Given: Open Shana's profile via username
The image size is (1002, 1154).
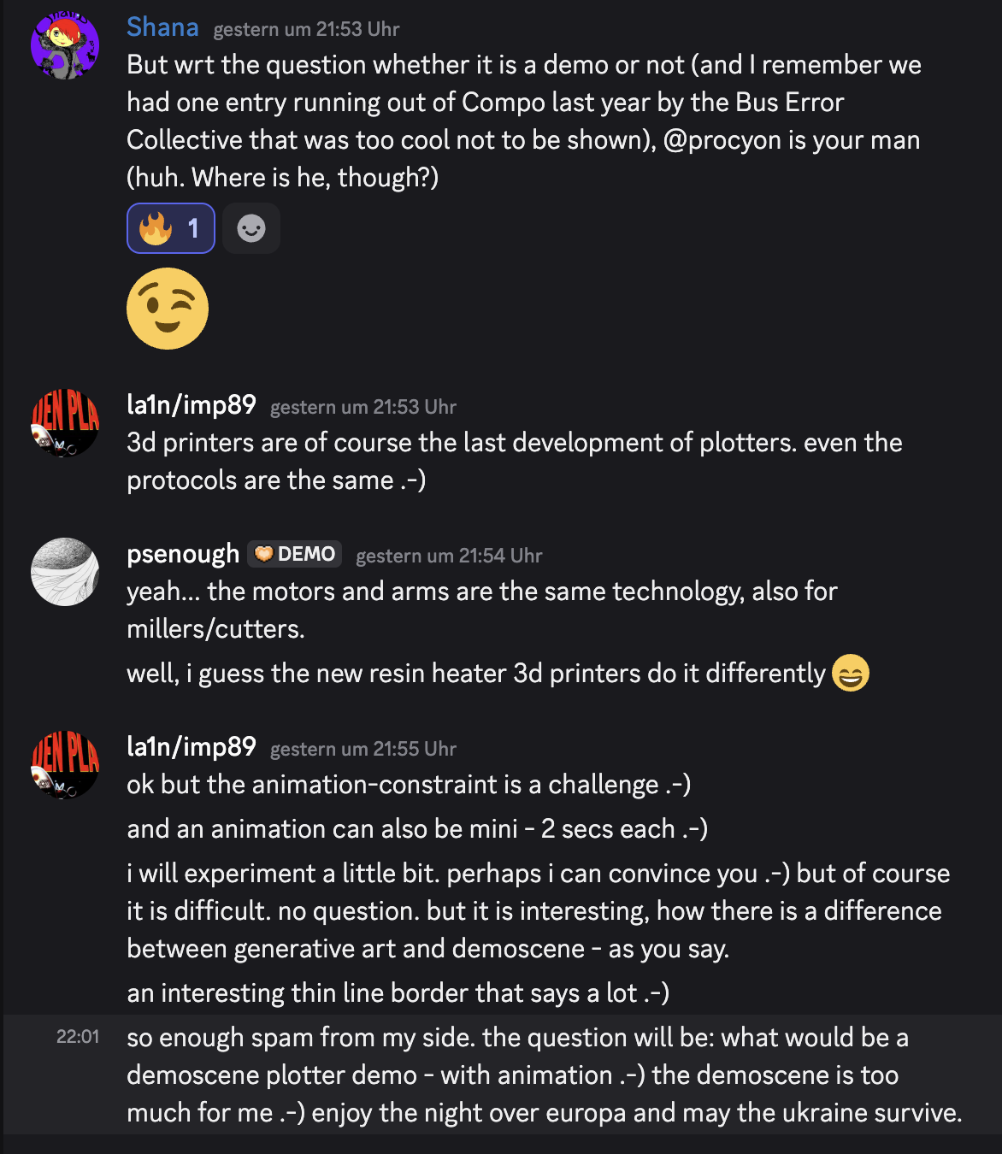Looking at the screenshot, I should [x=162, y=27].
